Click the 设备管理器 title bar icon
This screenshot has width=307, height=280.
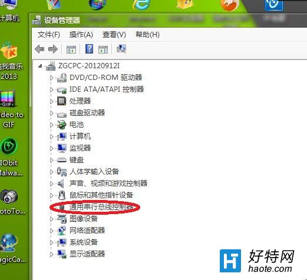[37, 20]
